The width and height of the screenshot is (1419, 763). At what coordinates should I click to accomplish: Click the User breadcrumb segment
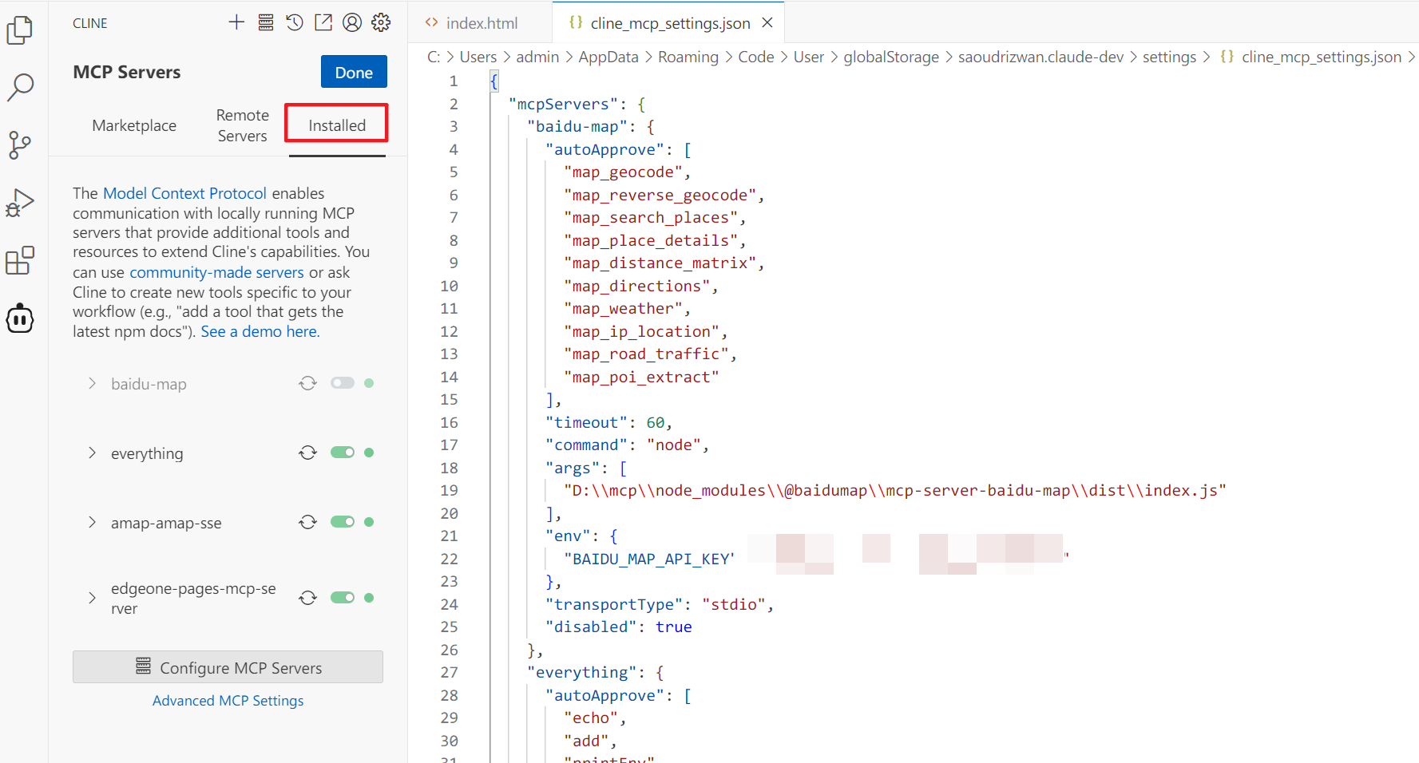[808, 57]
